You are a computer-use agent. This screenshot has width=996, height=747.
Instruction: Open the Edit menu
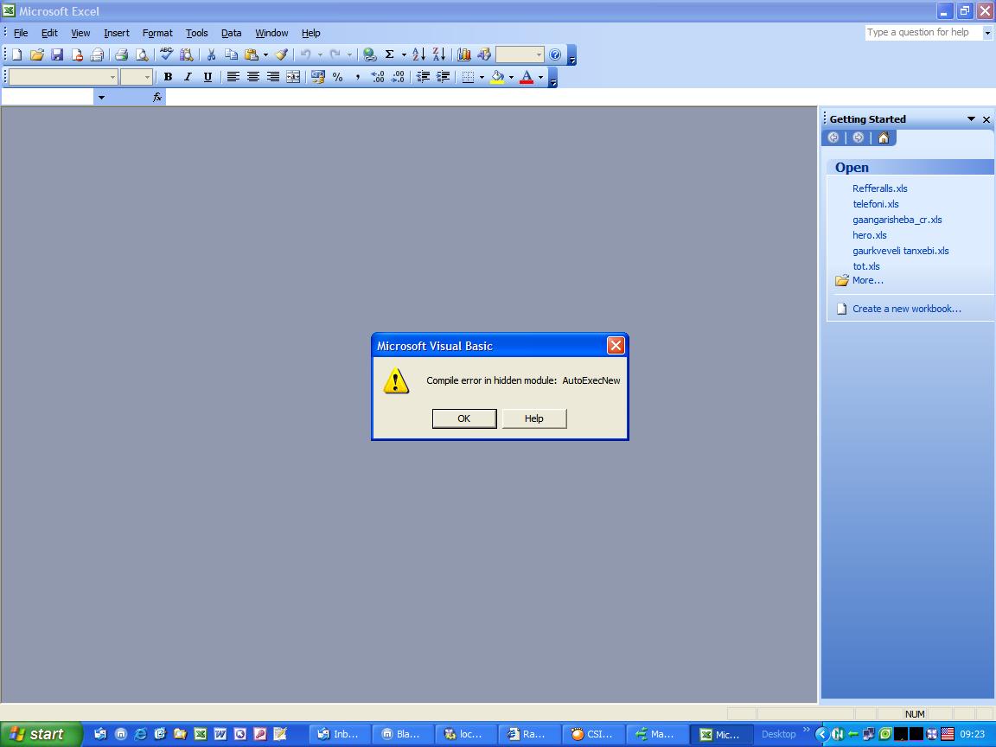49,33
